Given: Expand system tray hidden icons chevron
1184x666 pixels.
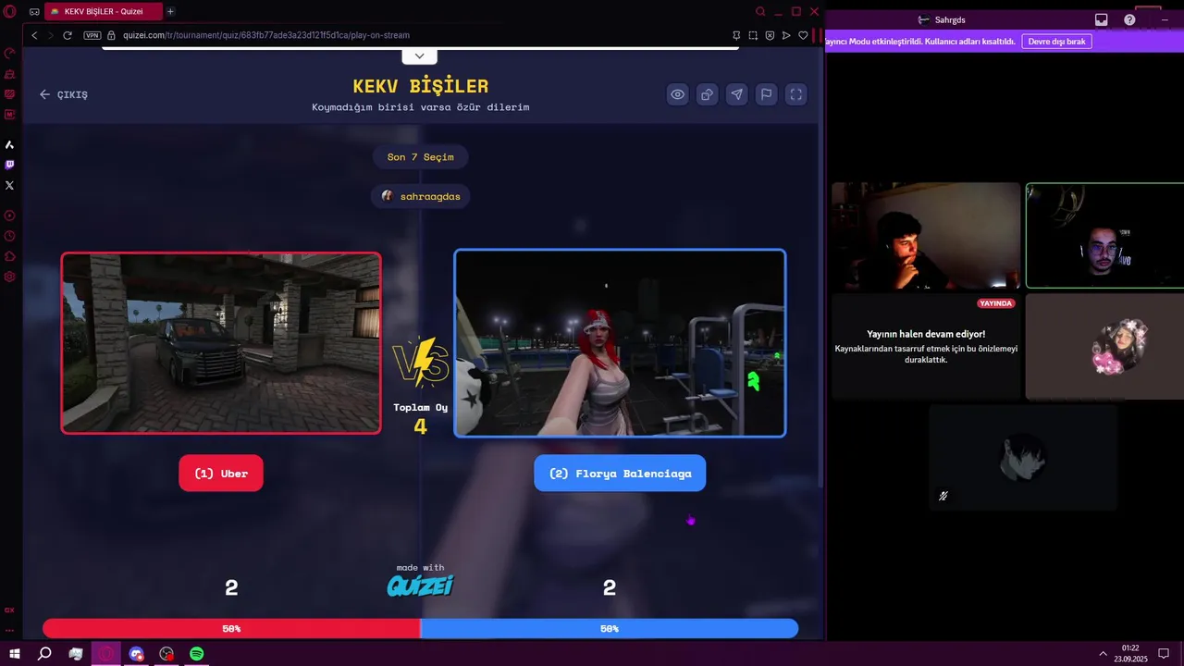Looking at the screenshot, I should click(1103, 653).
